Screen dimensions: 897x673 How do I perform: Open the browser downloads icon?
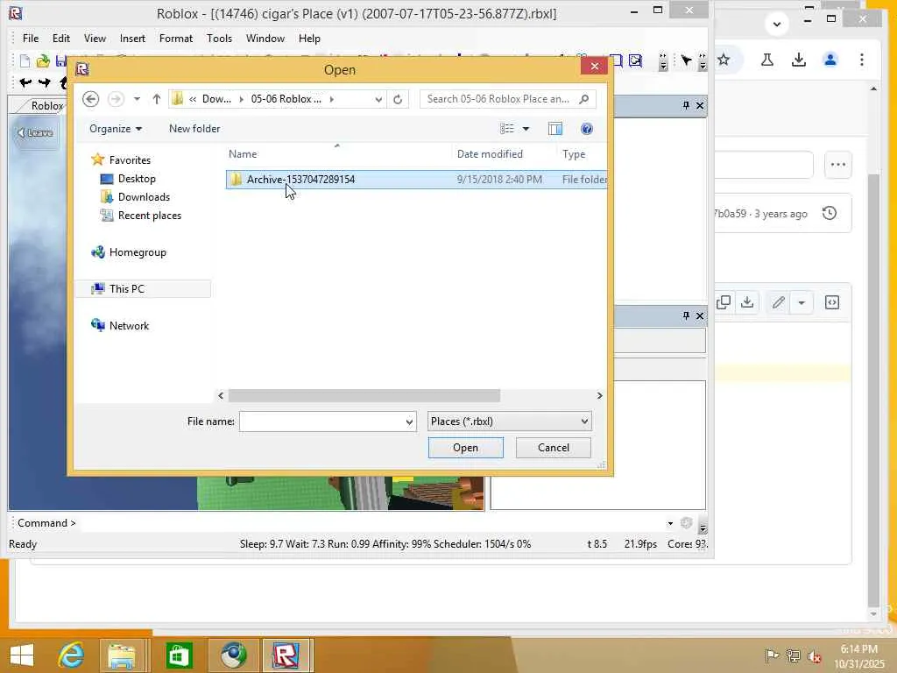tap(799, 60)
